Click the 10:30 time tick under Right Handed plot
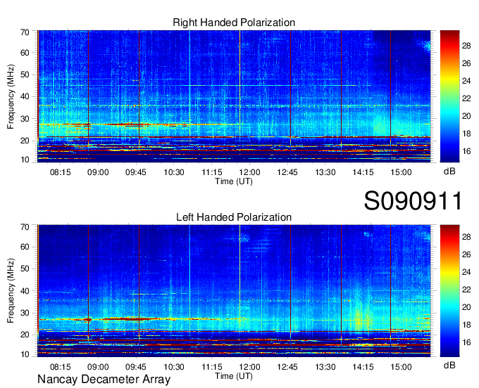 174,172
